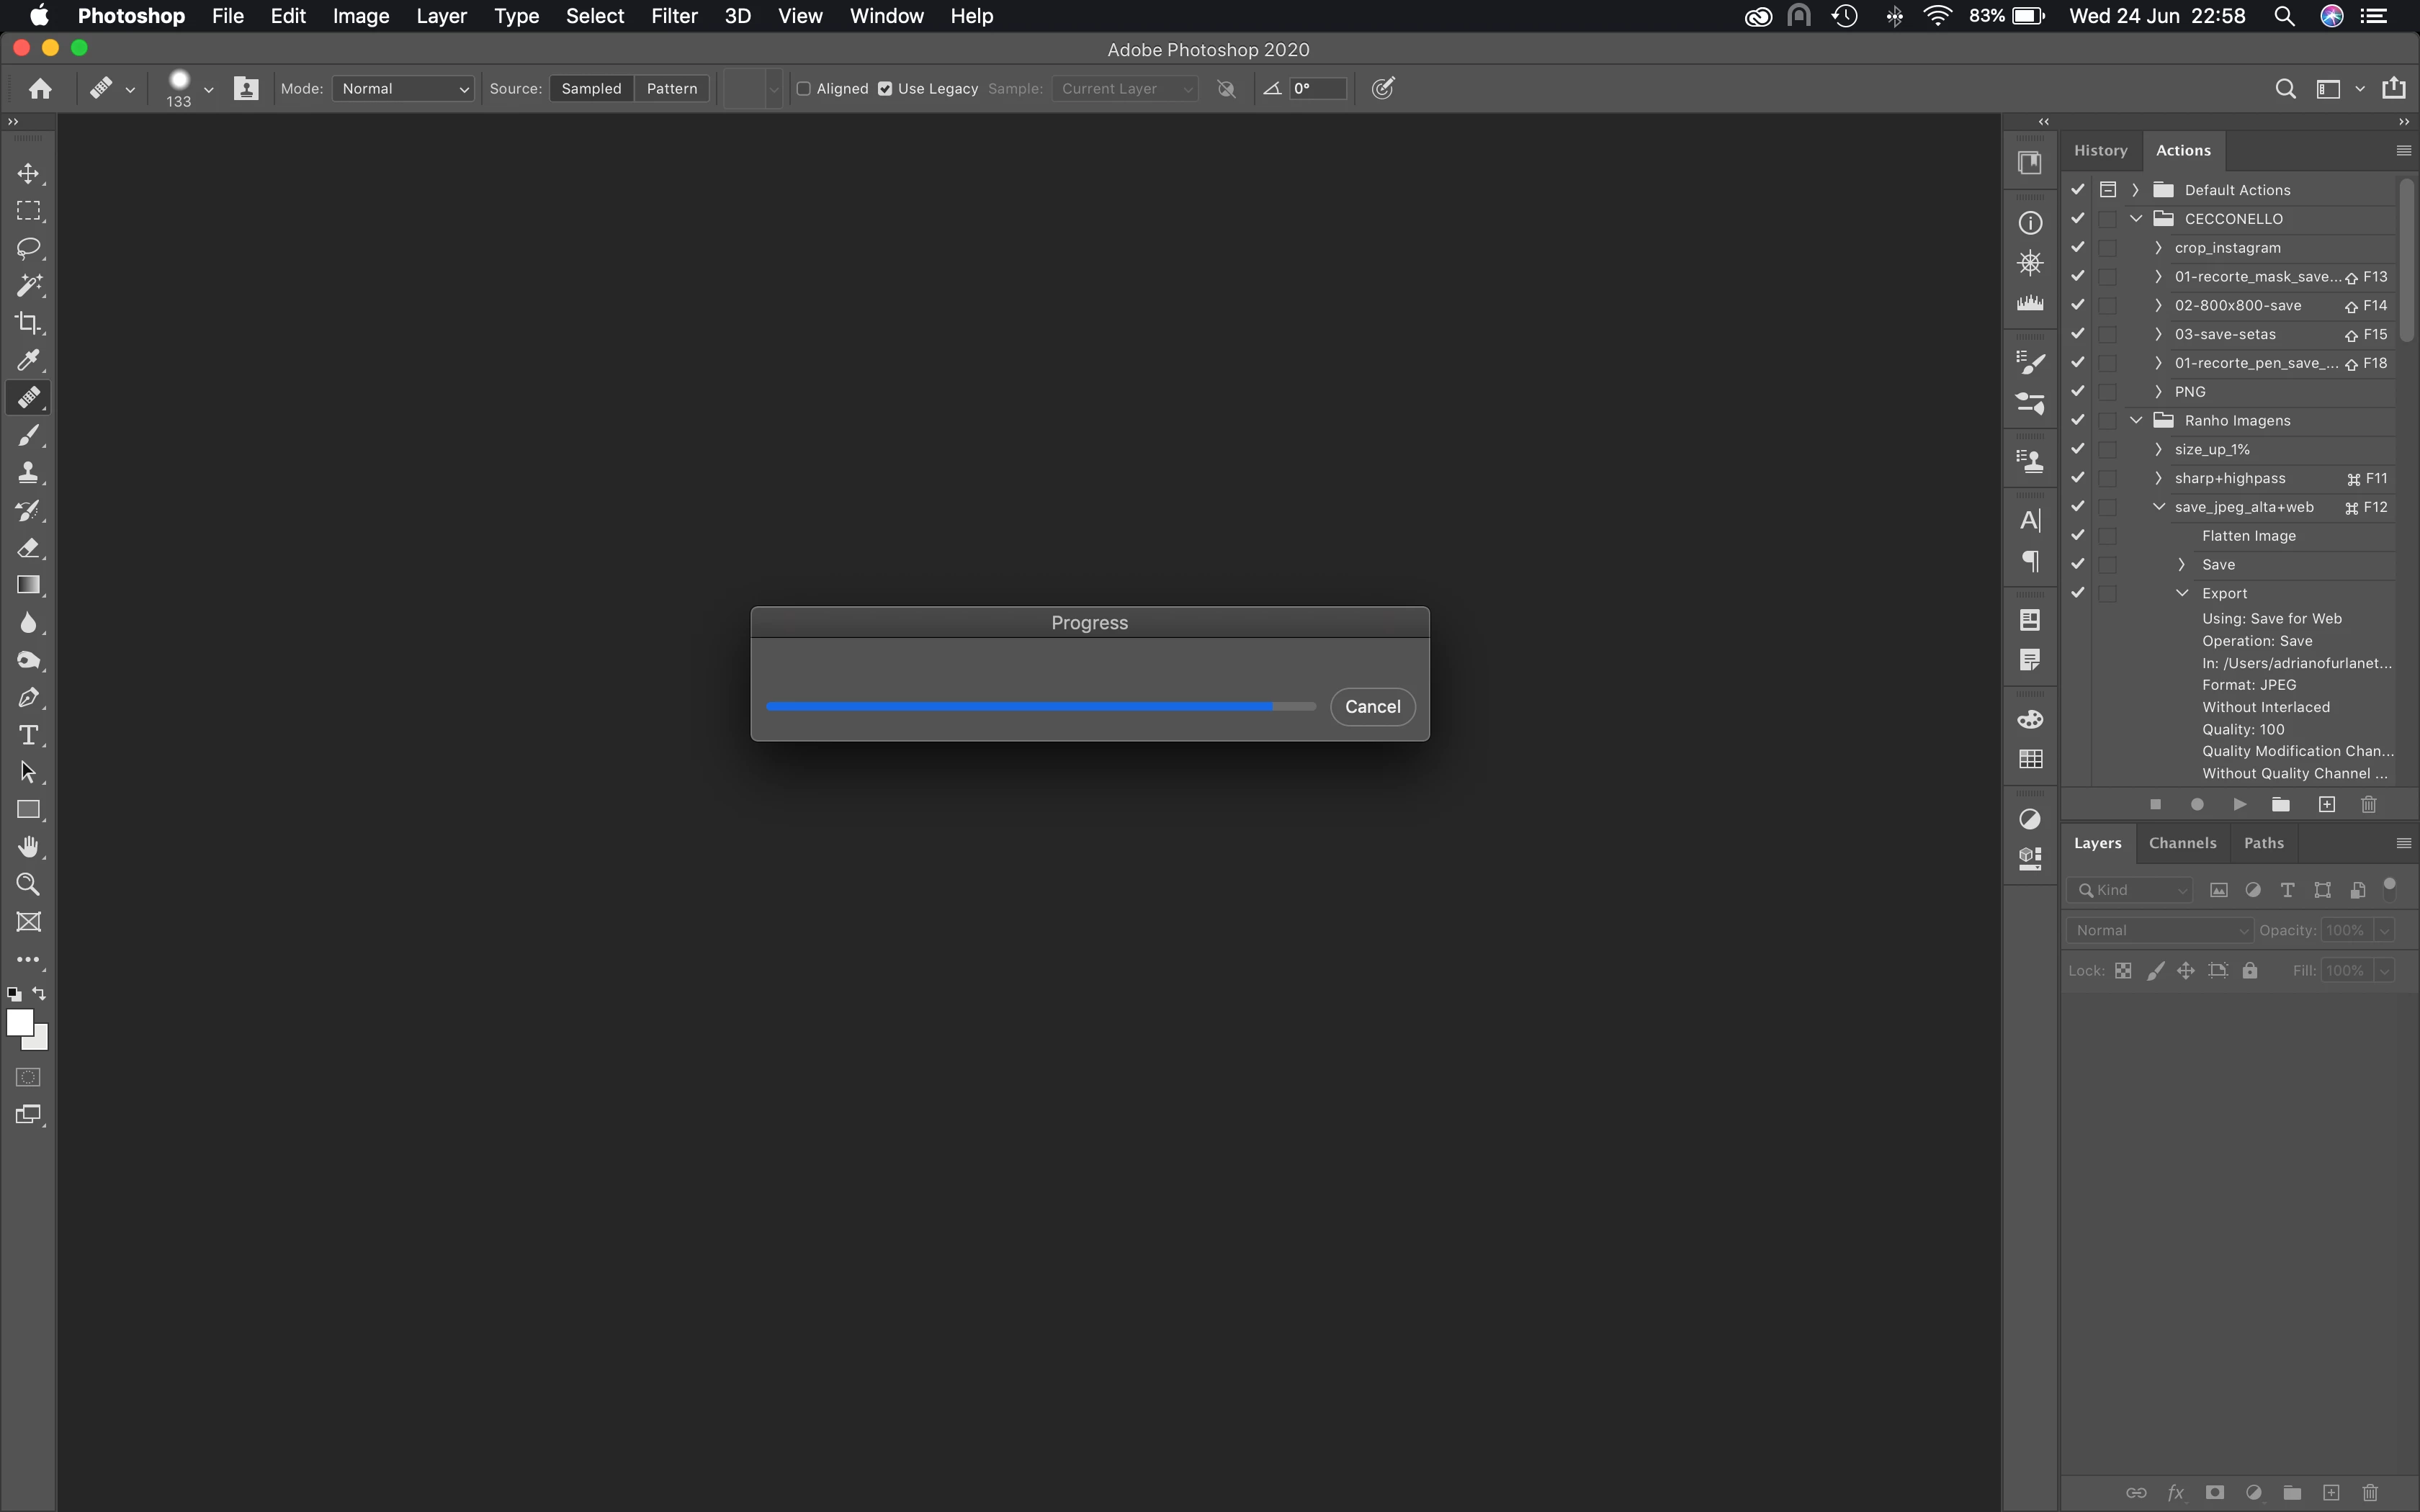Open the Filter menu

673,16
